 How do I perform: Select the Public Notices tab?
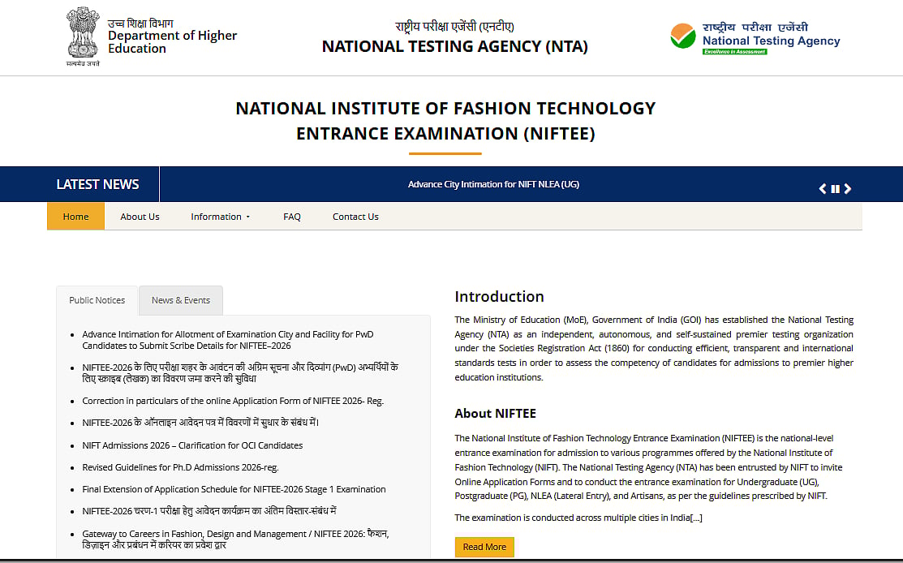point(96,300)
